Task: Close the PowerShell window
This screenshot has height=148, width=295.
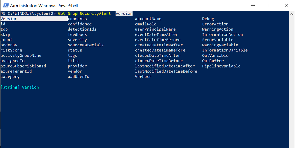Action: [x=286, y=6]
